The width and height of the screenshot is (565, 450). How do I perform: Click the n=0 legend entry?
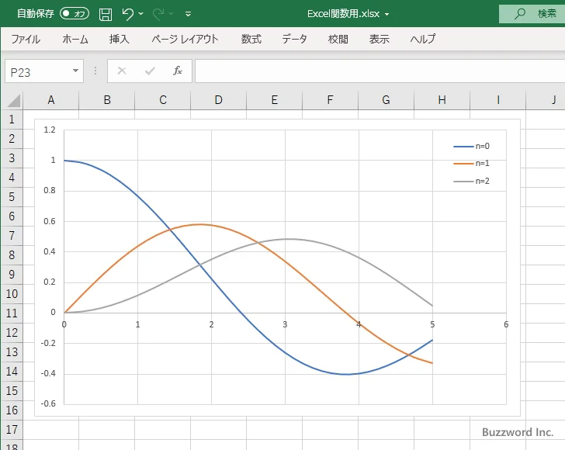pos(471,147)
